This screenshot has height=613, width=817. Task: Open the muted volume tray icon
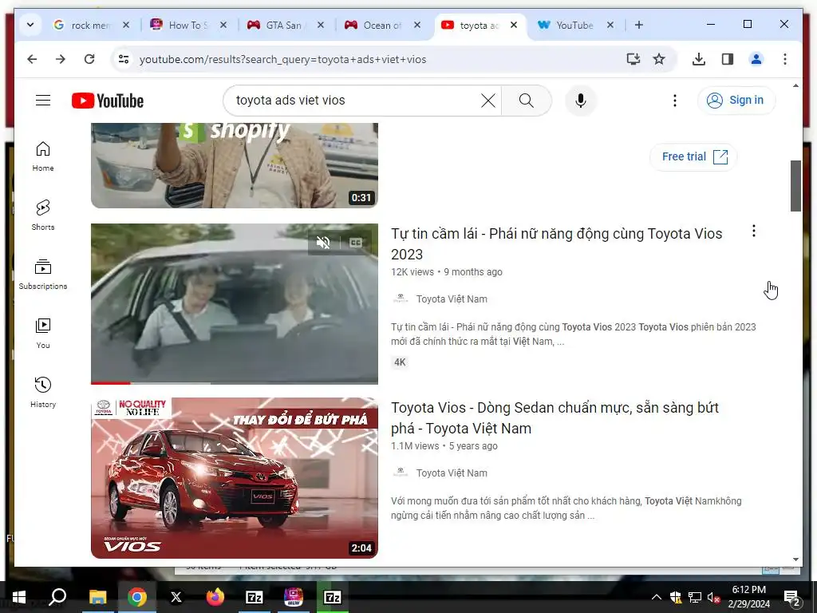(713, 597)
